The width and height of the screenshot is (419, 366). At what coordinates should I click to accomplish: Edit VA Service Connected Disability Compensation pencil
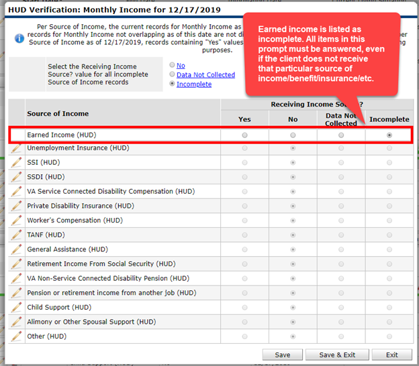[x=16, y=191]
